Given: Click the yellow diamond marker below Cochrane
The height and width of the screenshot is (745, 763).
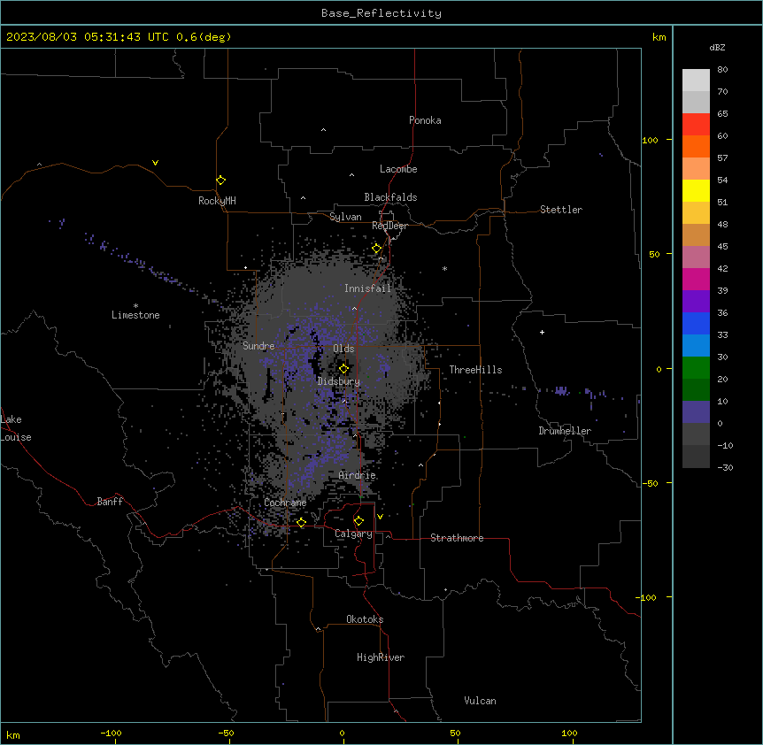Looking at the screenshot, I should coord(301,522).
